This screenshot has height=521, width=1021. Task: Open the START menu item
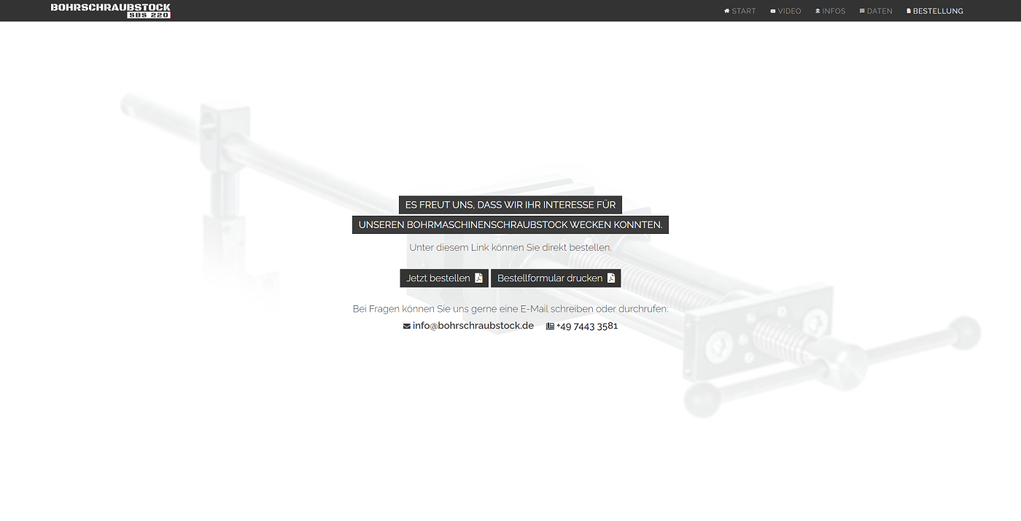(744, 11)
